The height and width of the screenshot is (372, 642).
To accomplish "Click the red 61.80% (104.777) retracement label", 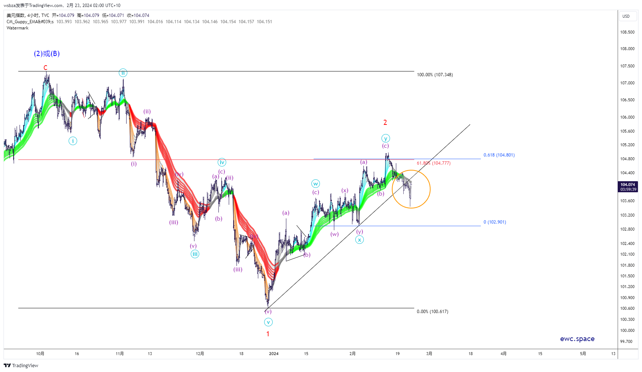I will click(434, 163).
